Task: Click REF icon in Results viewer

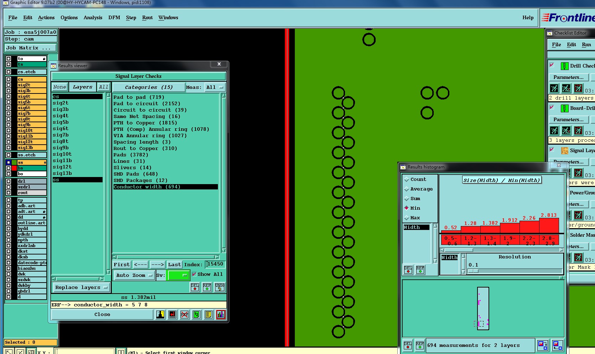Action: 207,287
